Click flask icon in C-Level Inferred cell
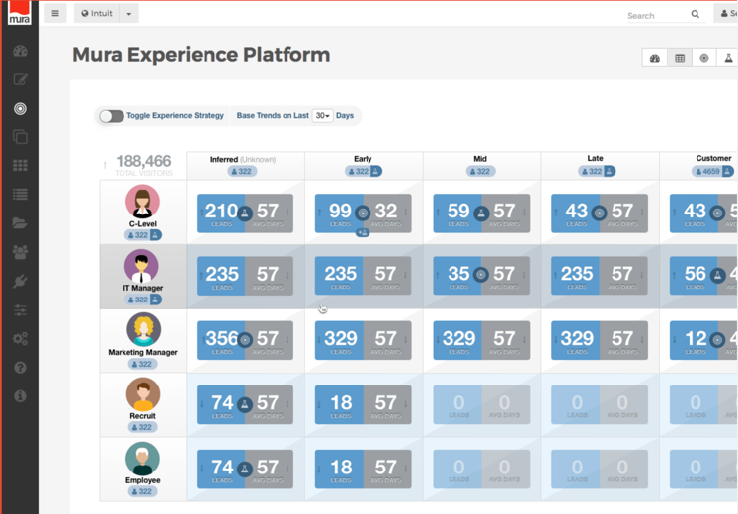This screenshot has width=738, height=514. pos(245,214)
